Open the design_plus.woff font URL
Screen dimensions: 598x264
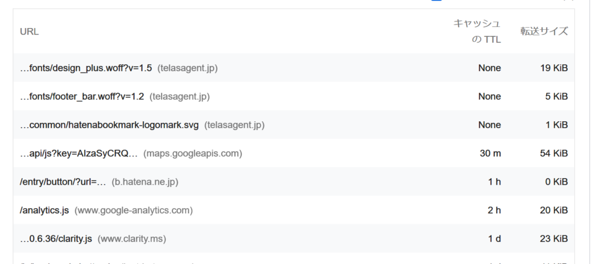[x=86, y=68]
